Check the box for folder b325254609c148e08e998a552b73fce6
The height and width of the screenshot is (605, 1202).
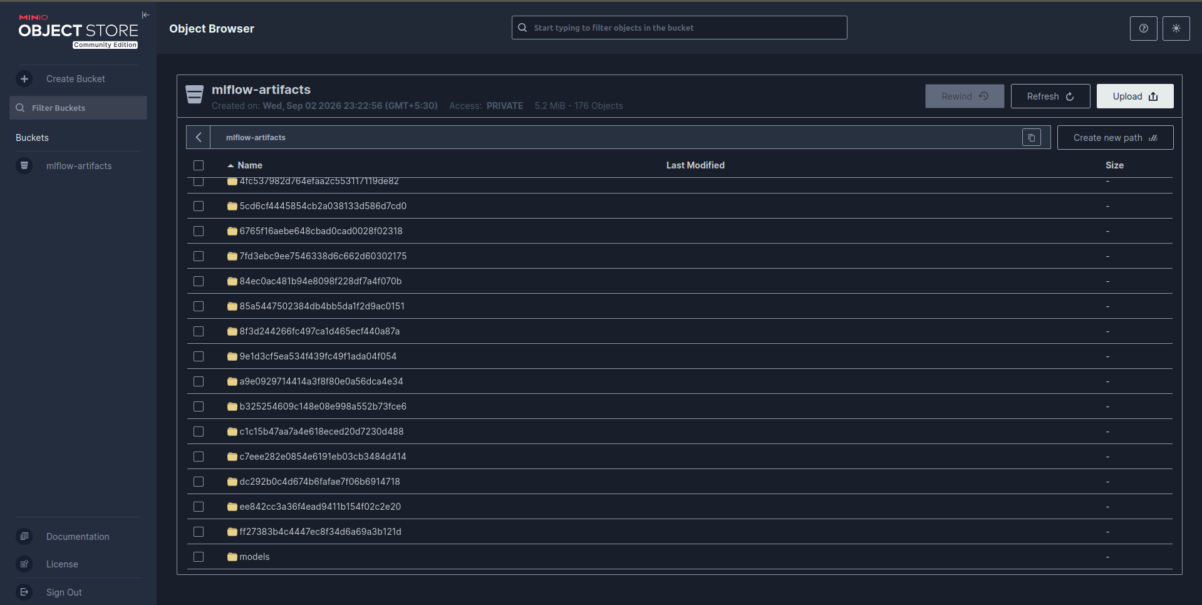[199, 406]
